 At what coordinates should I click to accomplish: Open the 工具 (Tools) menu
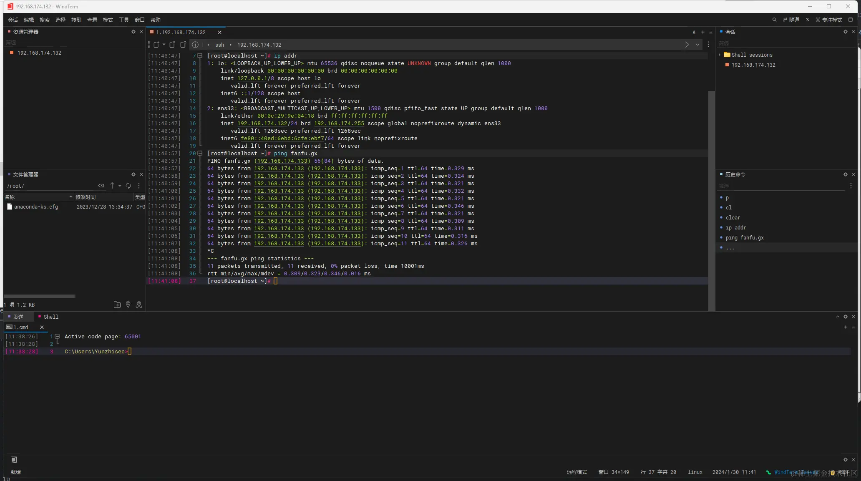coord(124,20)
